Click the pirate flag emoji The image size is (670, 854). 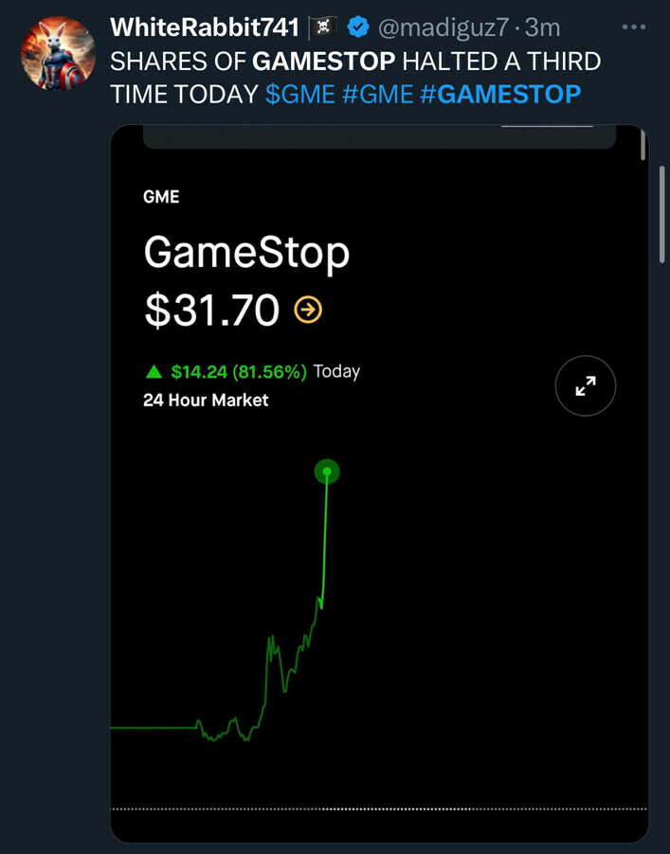click(x=323, y=28)
